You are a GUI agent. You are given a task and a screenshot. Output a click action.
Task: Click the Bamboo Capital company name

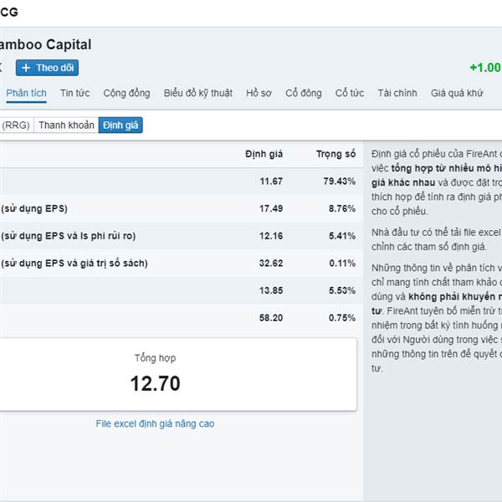pyautogui.click(x=45, y=44)
